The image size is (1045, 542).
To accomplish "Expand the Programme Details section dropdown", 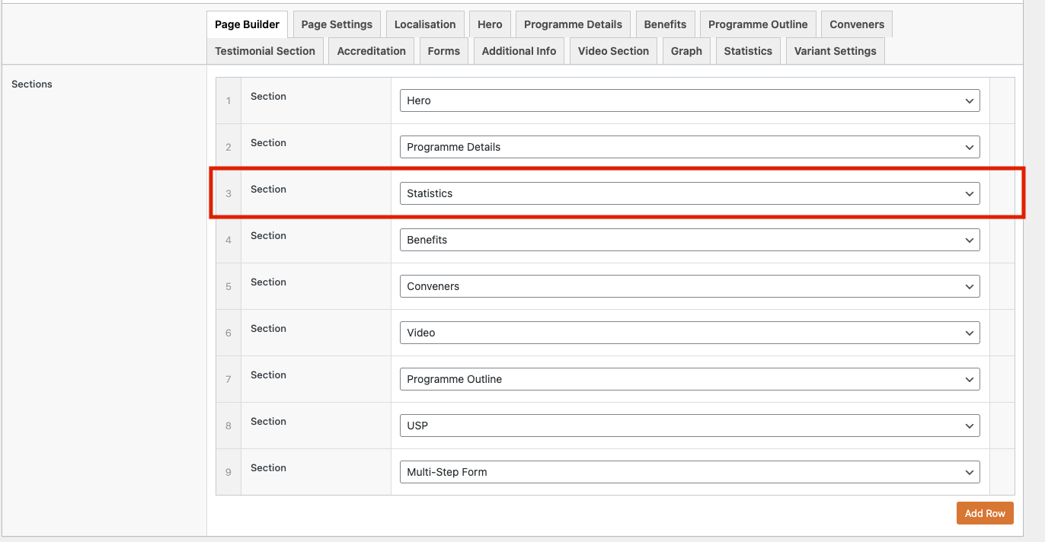I will (x=689, y=147).
